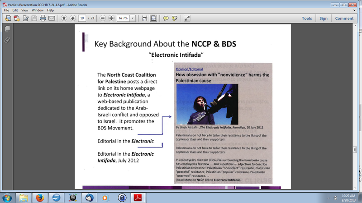Click the Save file floppy icon
This screenshot has height=203, width=362.
tap(34, 18)
